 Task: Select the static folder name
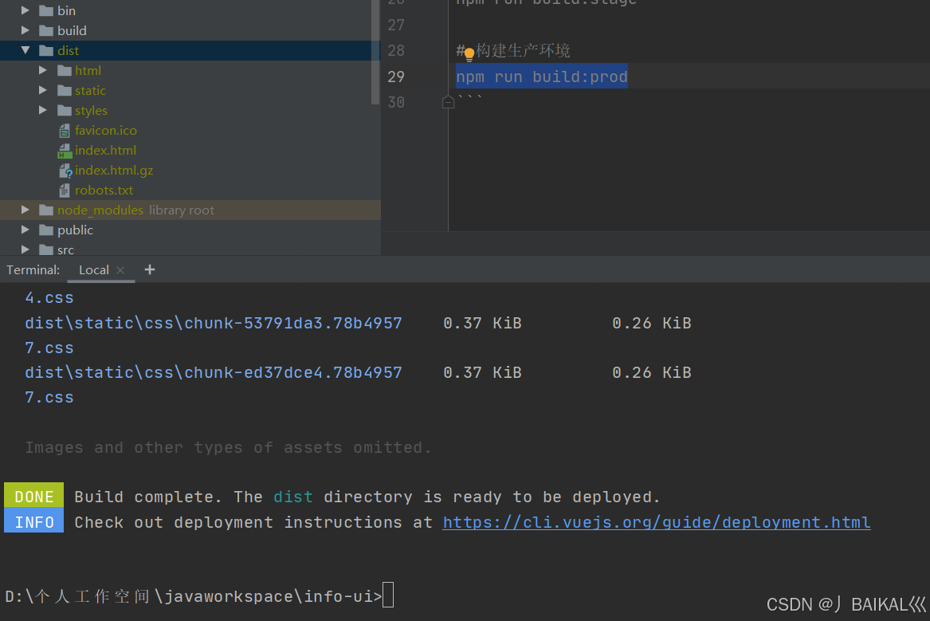[x=90, y=90]
